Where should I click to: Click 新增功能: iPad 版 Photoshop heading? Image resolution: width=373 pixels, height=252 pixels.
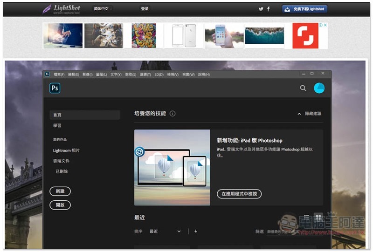(249, 141)
